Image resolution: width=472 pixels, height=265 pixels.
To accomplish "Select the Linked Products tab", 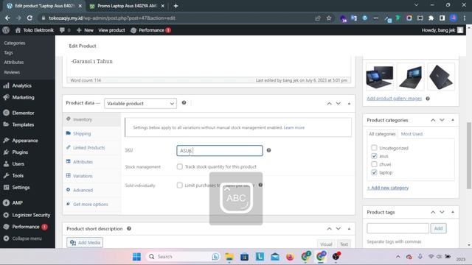I will point(91,147).
